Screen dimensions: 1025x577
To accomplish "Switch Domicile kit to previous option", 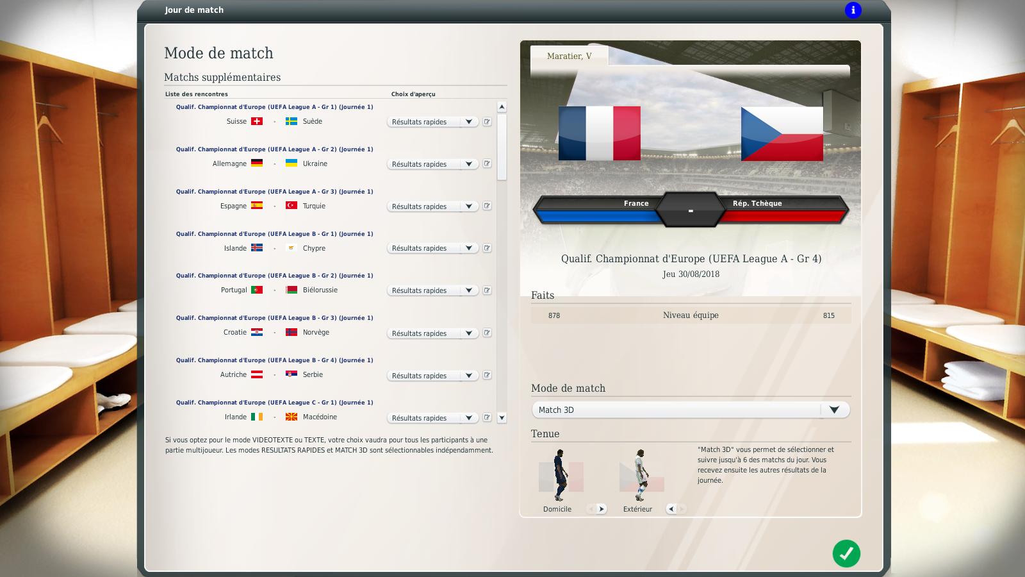I will click(x=591, y=509).
